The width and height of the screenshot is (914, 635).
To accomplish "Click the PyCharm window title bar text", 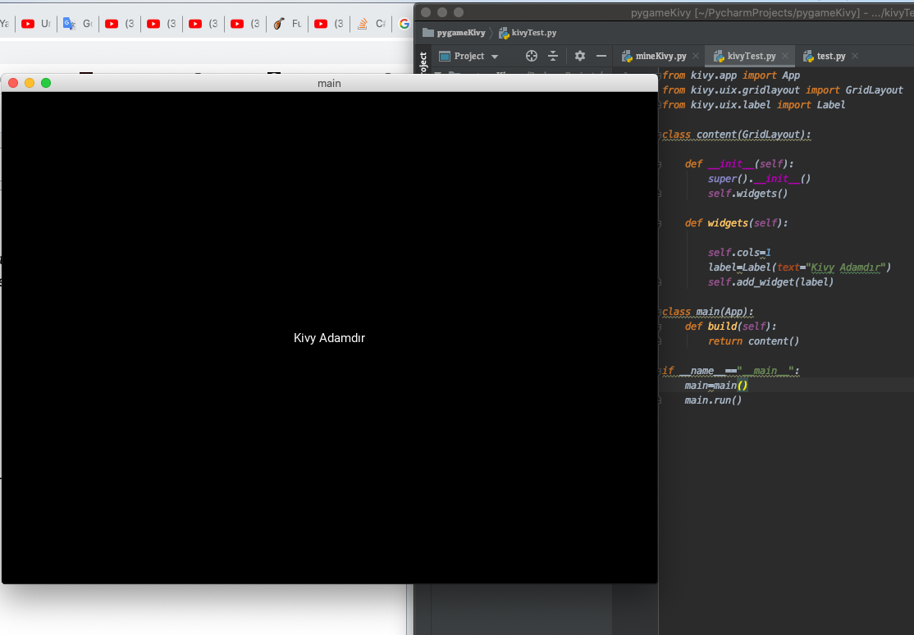I will [772, 12].
